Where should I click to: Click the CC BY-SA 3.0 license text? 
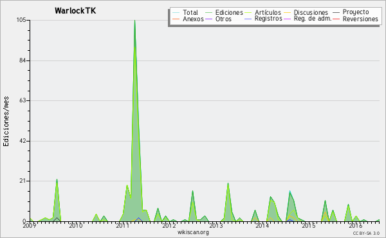click(x=366, y=233)
